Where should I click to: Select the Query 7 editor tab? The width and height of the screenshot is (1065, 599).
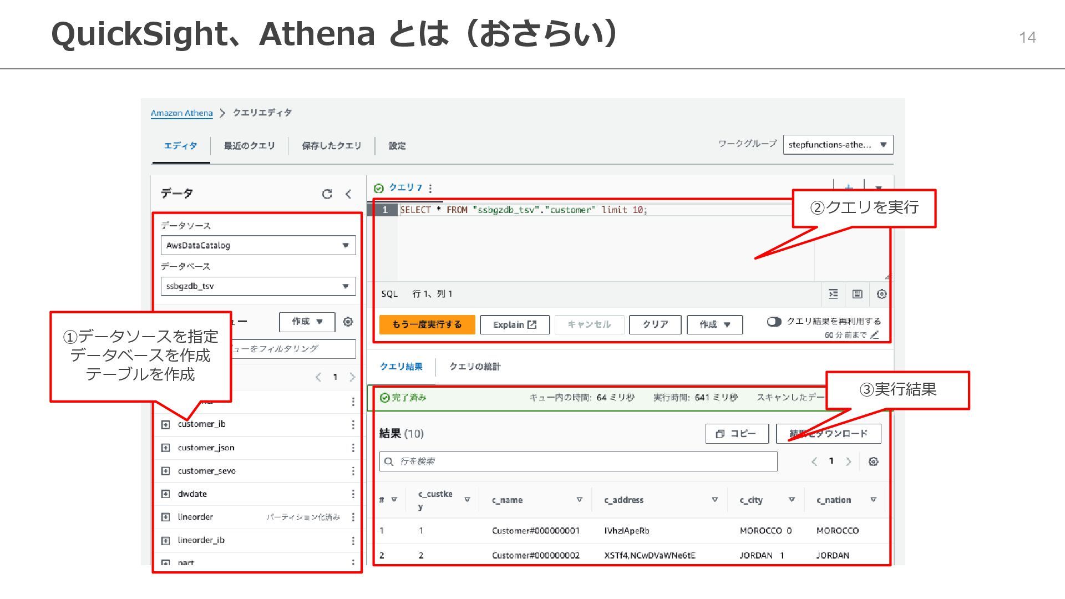coord(405,187)
